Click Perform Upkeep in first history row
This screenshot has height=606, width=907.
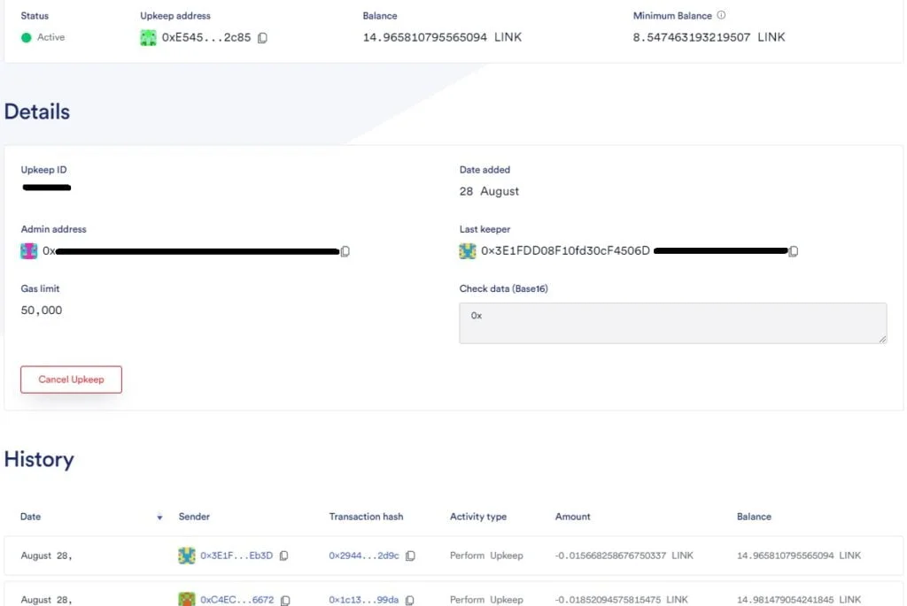(486, 556)
